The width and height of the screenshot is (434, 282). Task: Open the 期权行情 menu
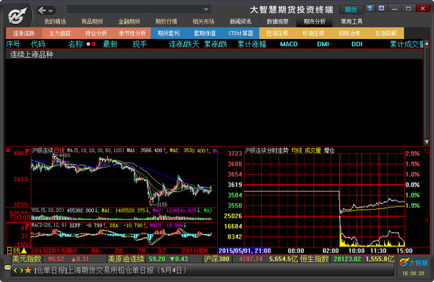pos(166,21)
